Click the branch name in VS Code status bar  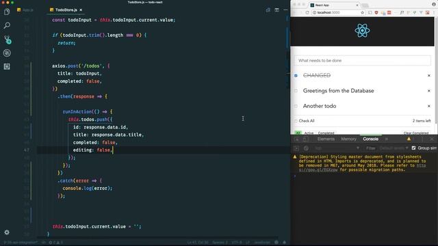click(21, 243)
